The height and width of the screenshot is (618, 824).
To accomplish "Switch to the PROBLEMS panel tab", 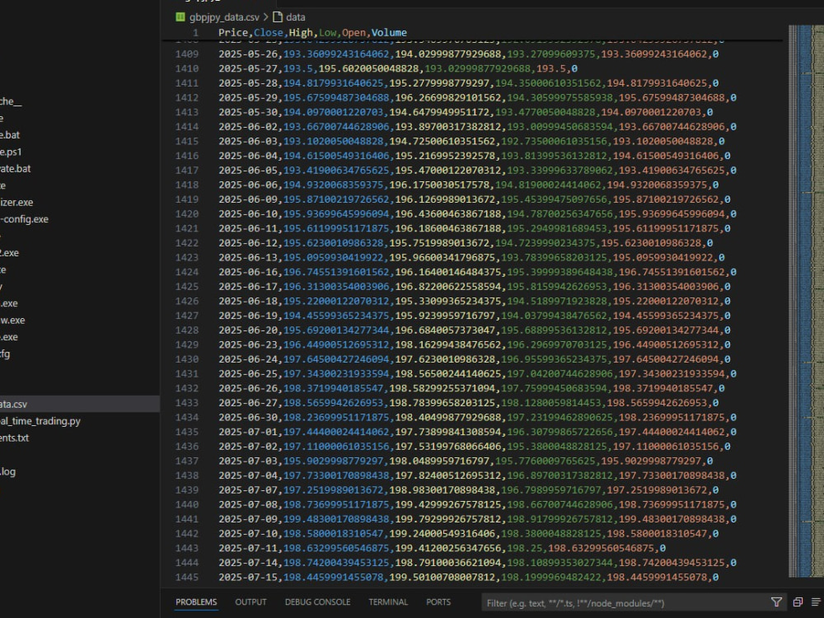I will (x=196, y=602).
